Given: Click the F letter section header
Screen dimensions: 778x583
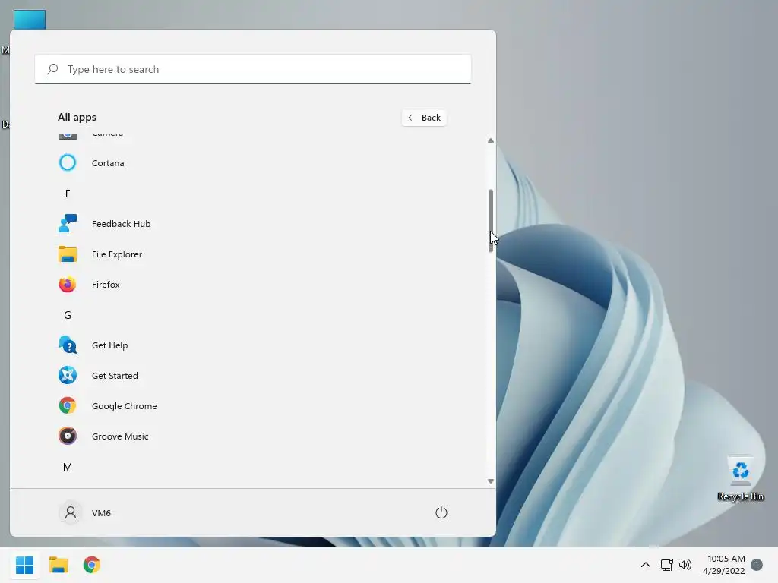Looking at the screenshot, I should [68, 194].
